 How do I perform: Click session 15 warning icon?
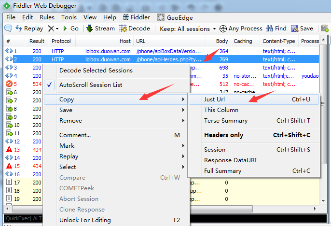tap(9, 166)
